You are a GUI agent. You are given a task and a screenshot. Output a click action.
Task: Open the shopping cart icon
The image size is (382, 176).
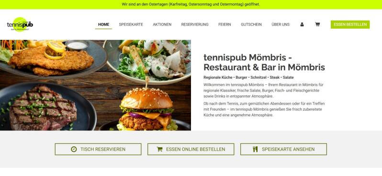317,24
